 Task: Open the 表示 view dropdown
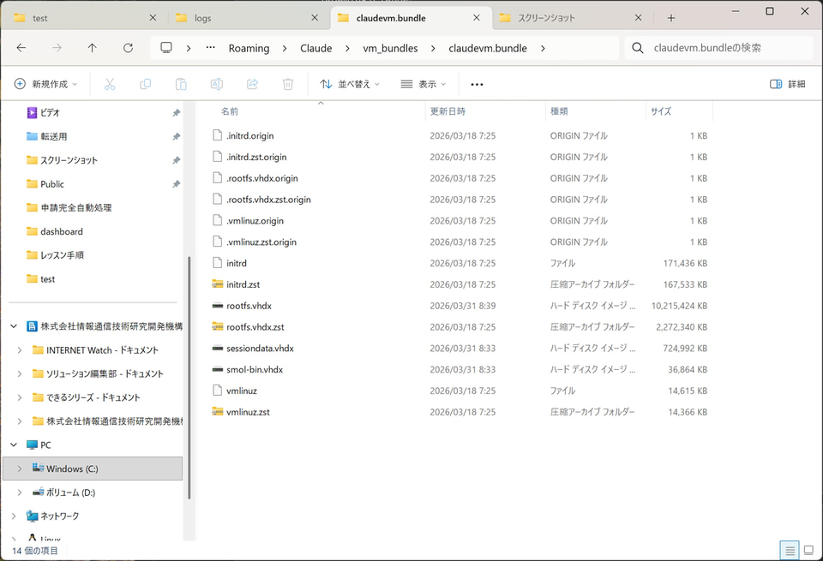click(x=423, y=84)
